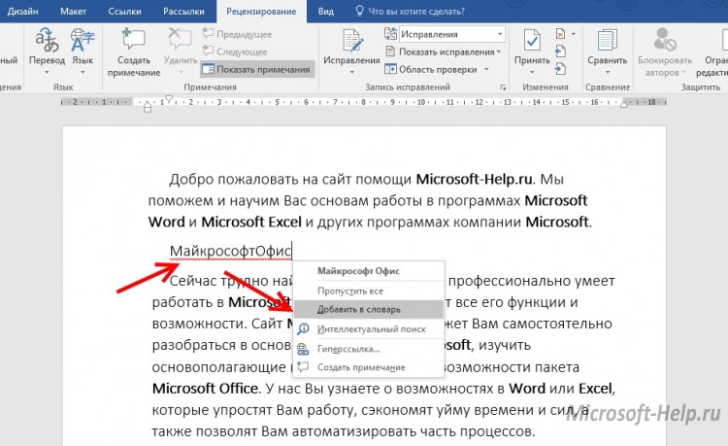
Task: Open the Дизайн ribbon tab
Action: click(22, 11)
